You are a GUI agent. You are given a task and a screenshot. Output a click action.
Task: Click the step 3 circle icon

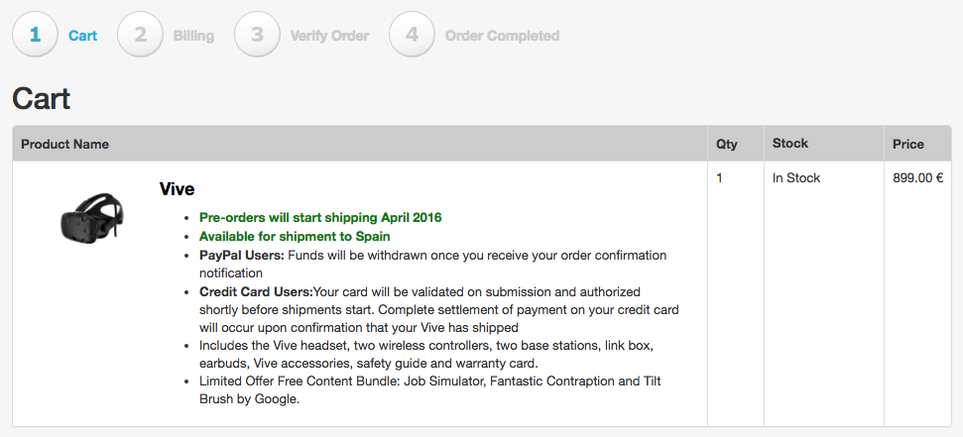pyautogui.click(x=258, y=36)
